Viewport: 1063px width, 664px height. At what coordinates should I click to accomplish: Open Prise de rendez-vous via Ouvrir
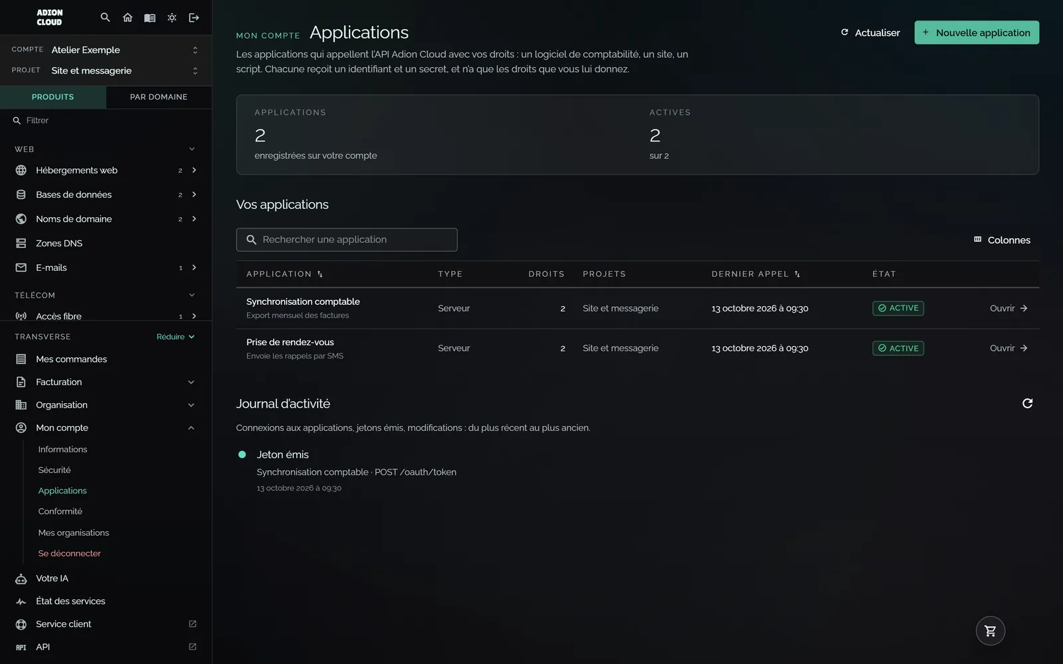(1009, 348)
